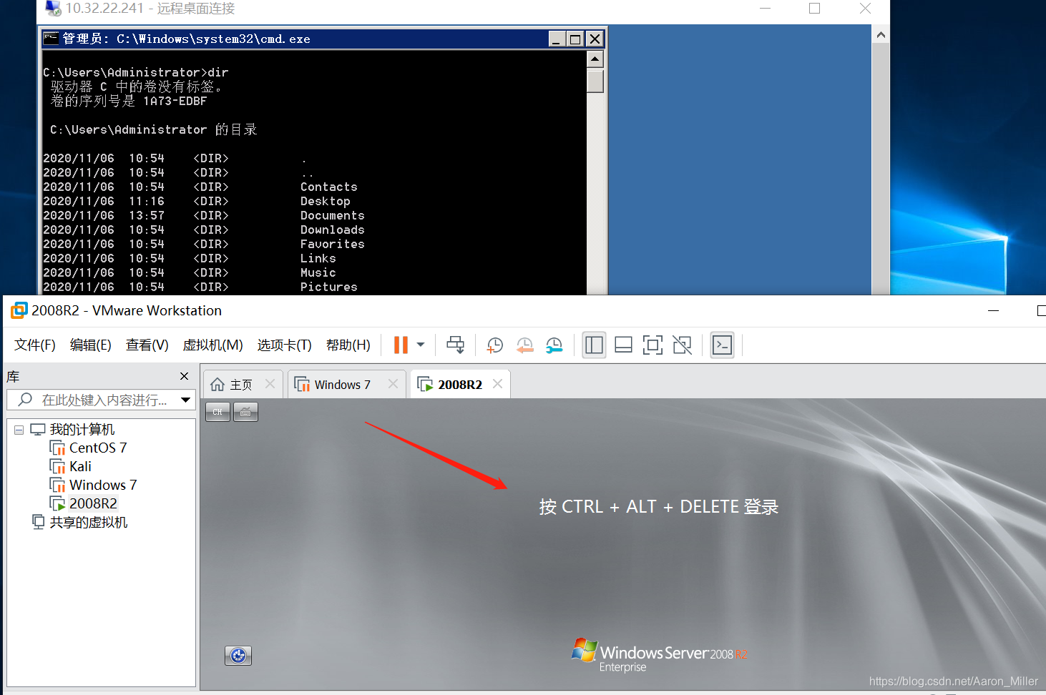Switch to full screen mode

click(x=652, y=345)
